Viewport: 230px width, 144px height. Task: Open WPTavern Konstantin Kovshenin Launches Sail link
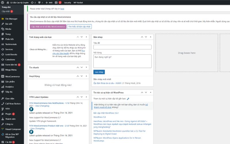[x=120, y=132]
